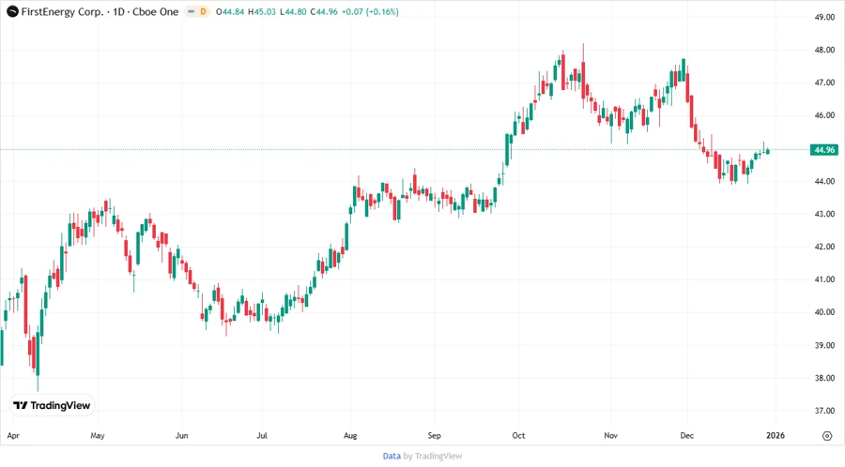
Task: Click the Aug label on time axis
Action: (x=350, y=436)
